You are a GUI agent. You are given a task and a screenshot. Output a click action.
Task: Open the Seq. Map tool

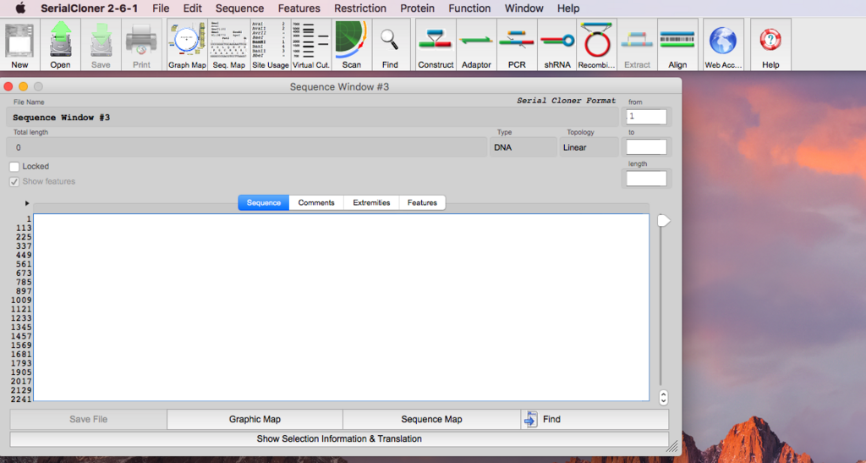pos(228,44)
